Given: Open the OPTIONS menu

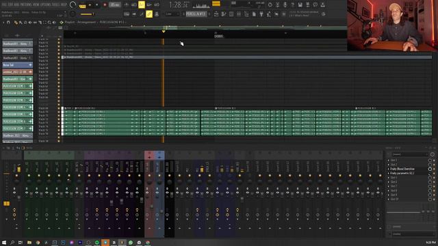Looking at the screenshot, I should (45, 5).
